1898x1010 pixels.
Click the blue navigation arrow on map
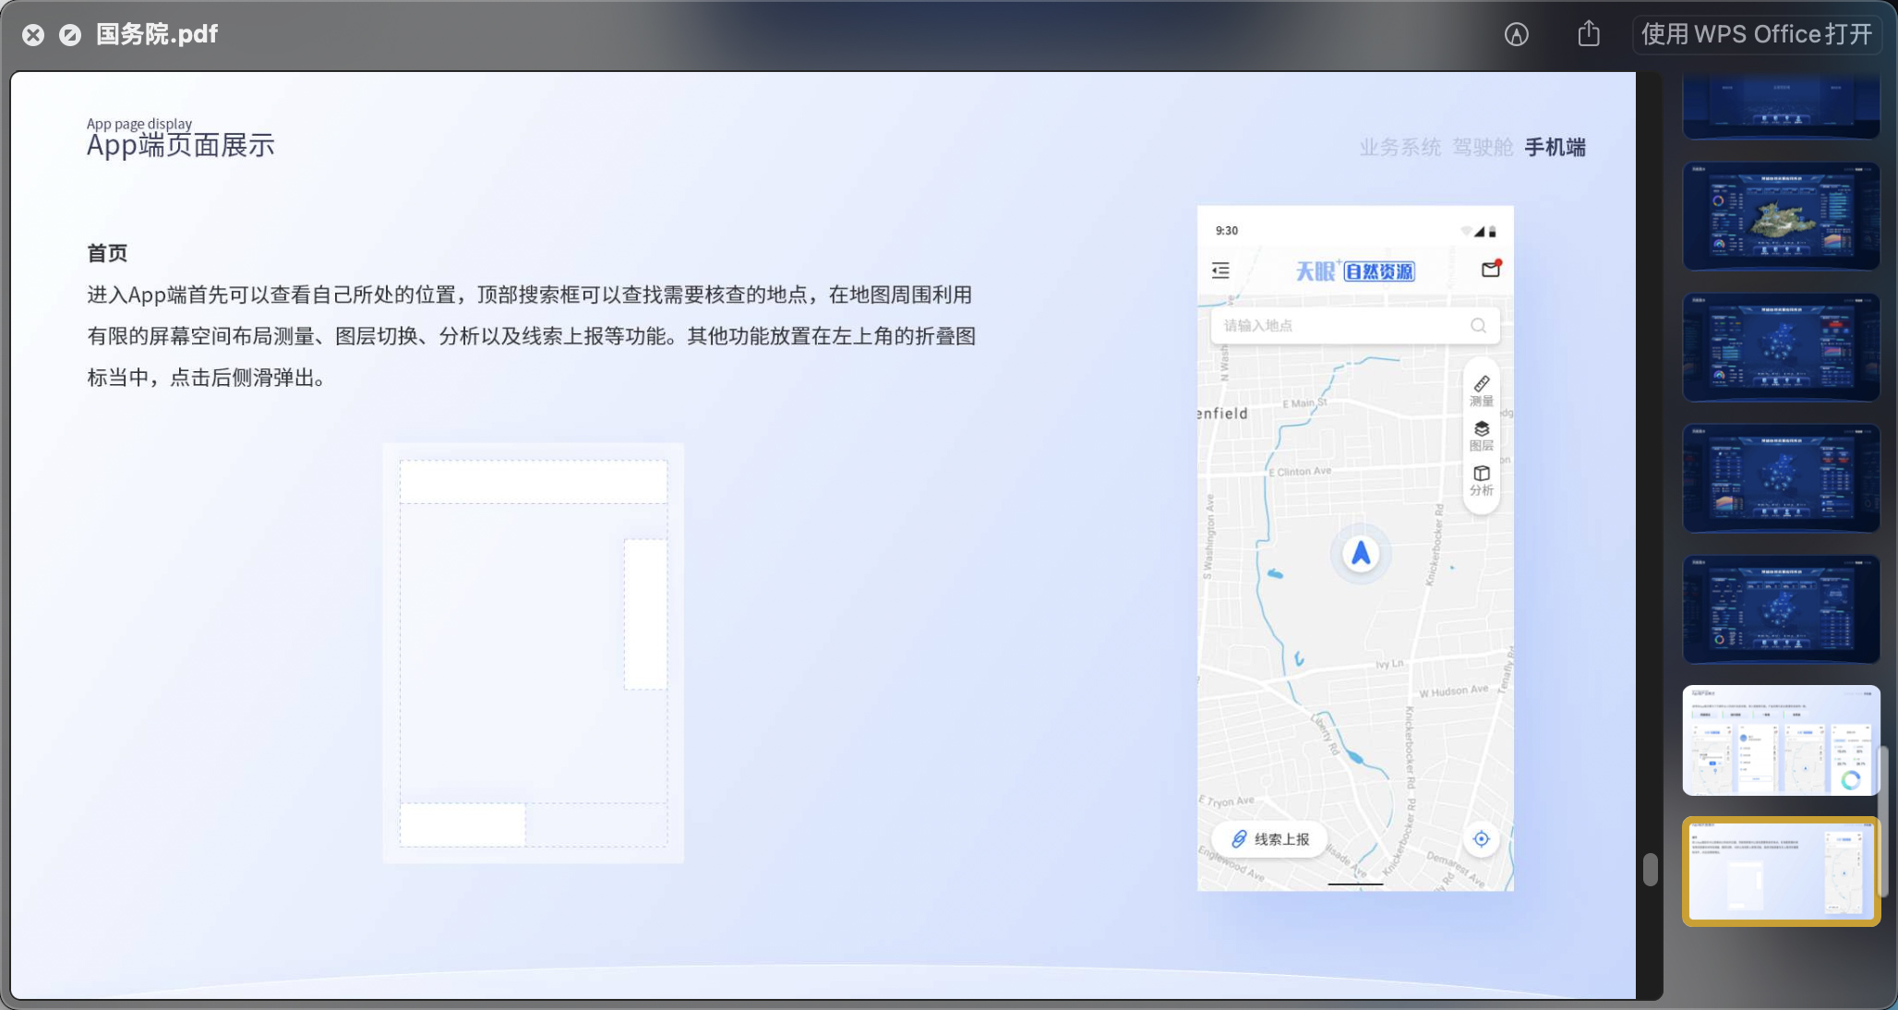coord(1360,553)
